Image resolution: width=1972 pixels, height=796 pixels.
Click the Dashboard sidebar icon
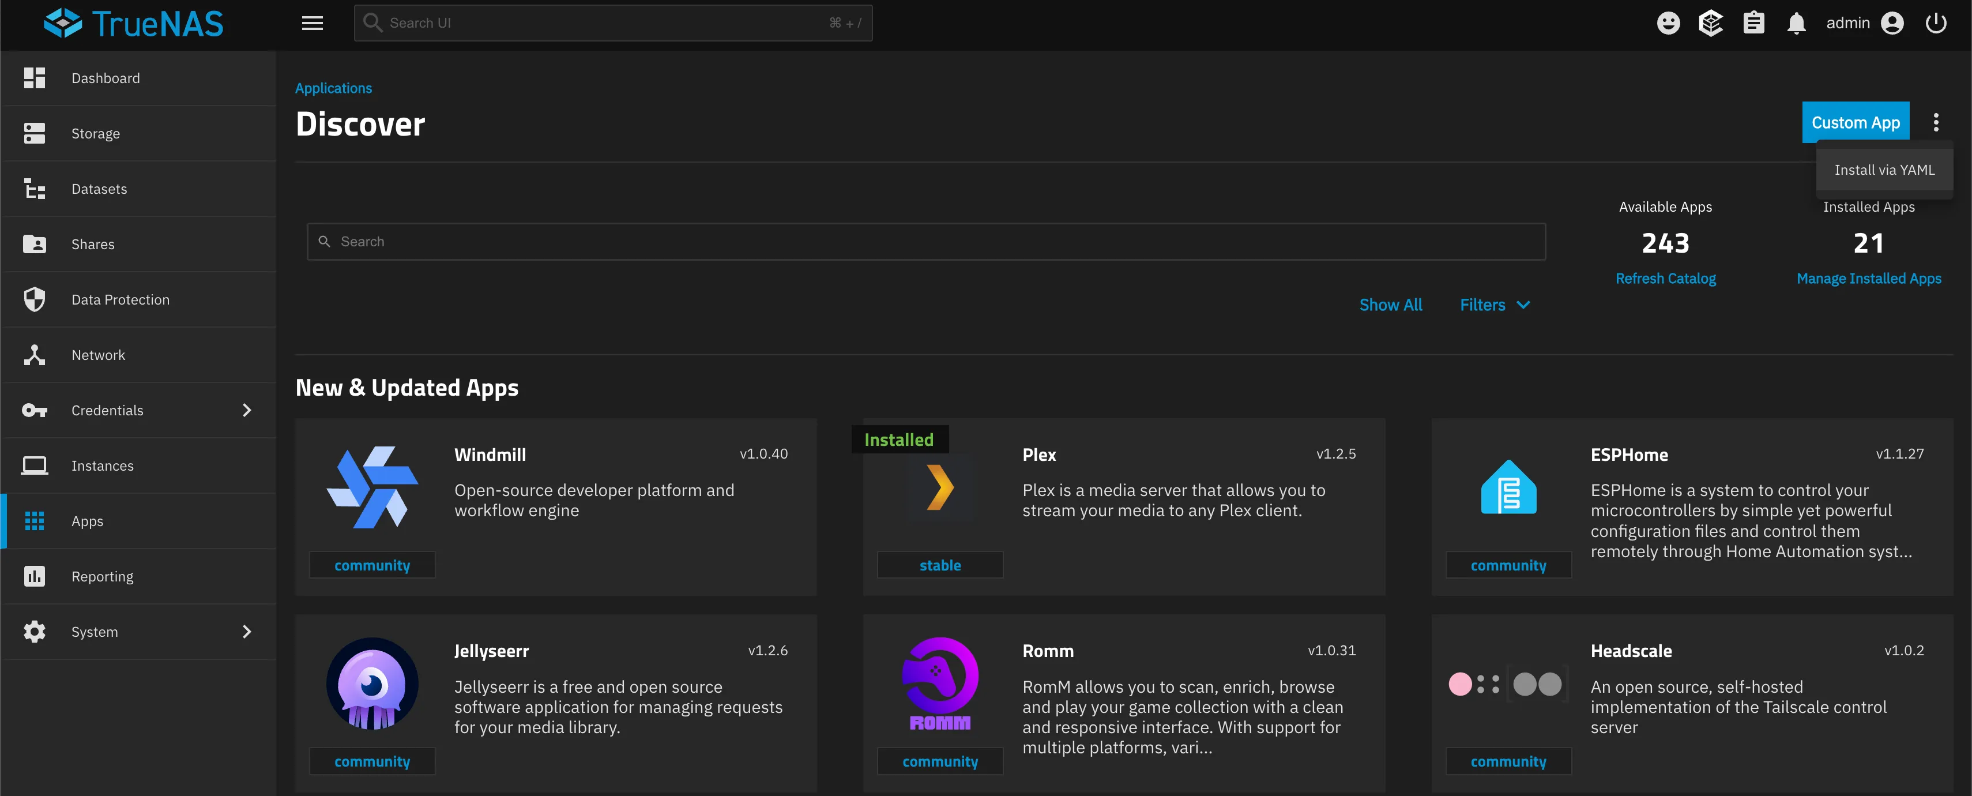tap(35, 78)
